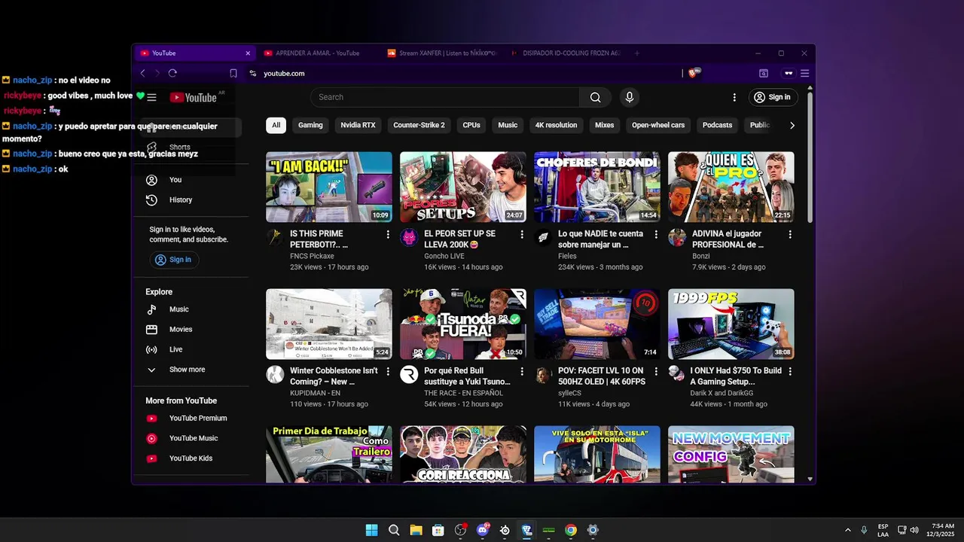Image resolution: width=964 pixels, height=542 pixels.
Task: Open the You section in sidebar
Action: [x=191, y=180]
